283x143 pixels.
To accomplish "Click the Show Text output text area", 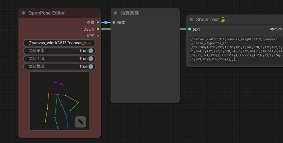I will pyautogui.click(x=236, y=50).
